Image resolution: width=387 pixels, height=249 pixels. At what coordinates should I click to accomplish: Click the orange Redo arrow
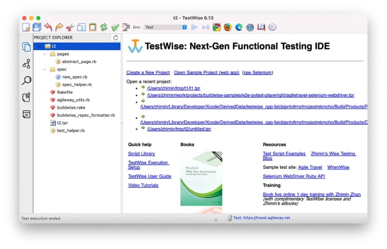point(59,27)
